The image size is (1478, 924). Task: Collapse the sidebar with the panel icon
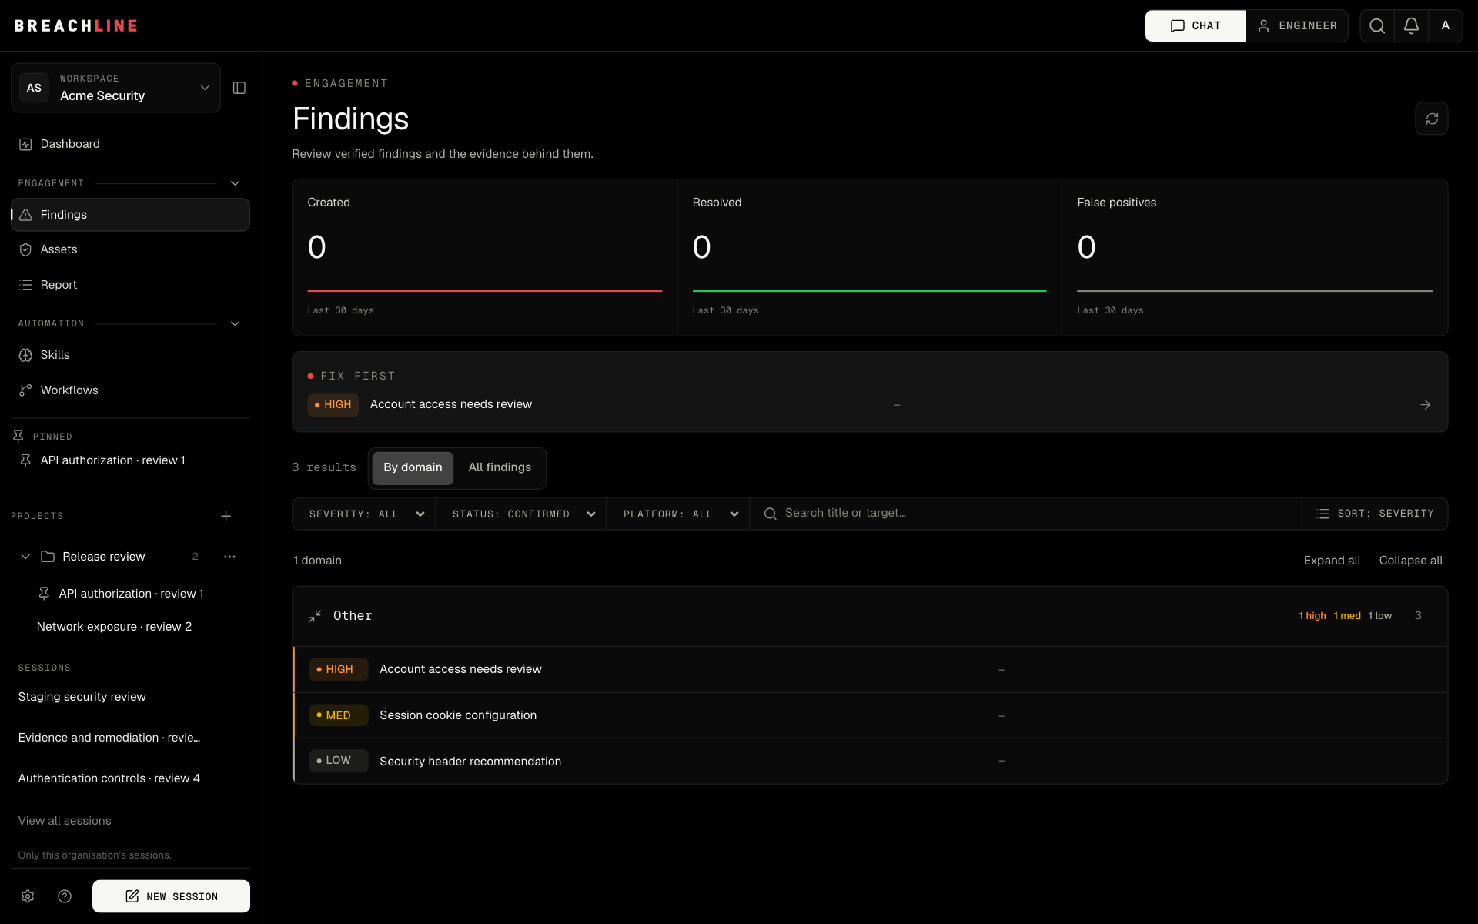tap(239, 88)
